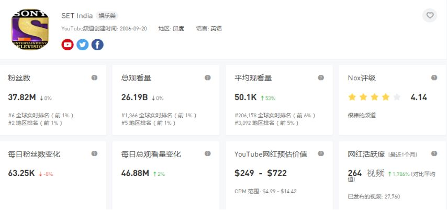Screen dimensions: 447x210
Task: Click the 很棒的频道 rating description
Action: coord(362,116)
